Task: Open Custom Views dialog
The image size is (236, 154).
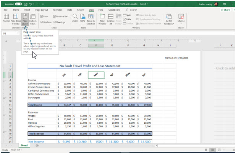Action: [33, 19]
